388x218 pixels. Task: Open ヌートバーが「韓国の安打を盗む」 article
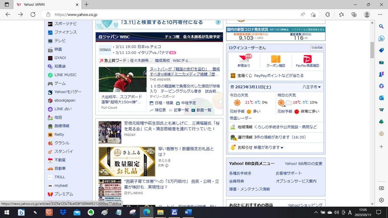click(x=185, y=72)
